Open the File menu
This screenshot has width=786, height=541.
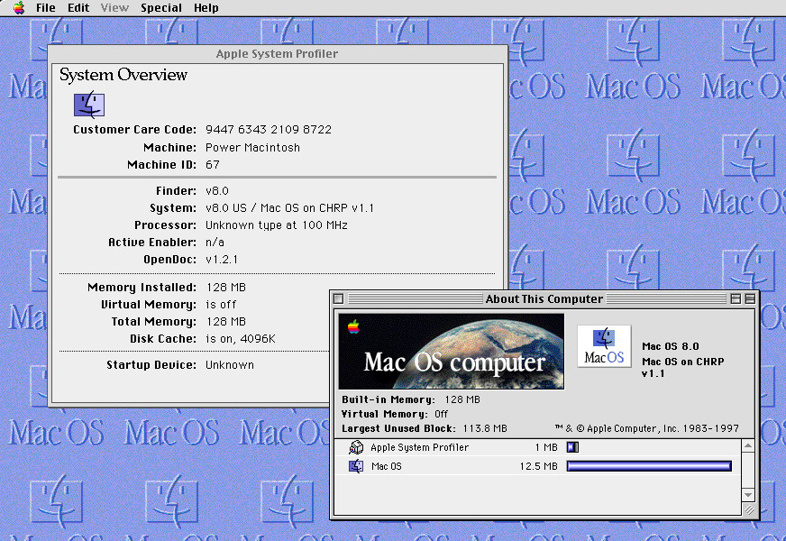pos(45,8)
